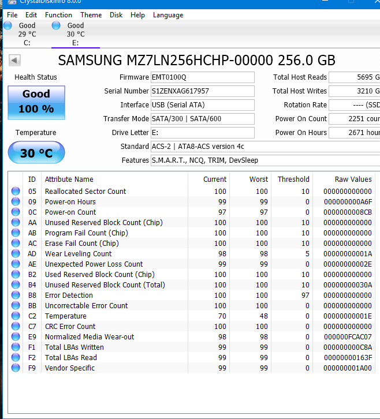The height and width of the screenshot is (419, 380).
Task: Click the 30 °C temperature button
Action: click(36, 152)
